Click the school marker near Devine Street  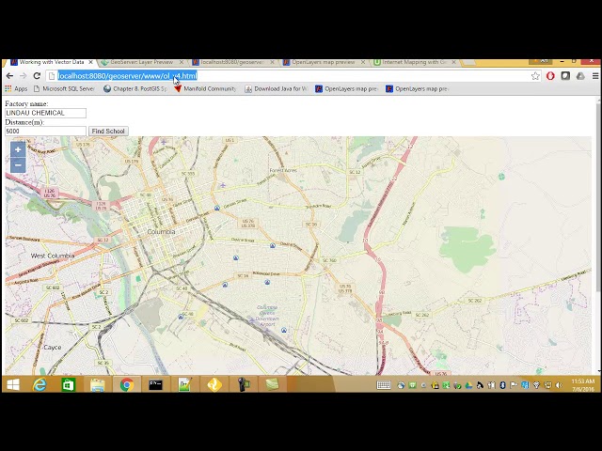tap(272, 245)
